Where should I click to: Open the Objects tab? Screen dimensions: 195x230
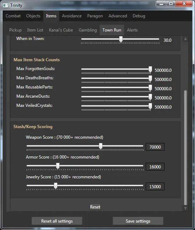pos(33,16)
